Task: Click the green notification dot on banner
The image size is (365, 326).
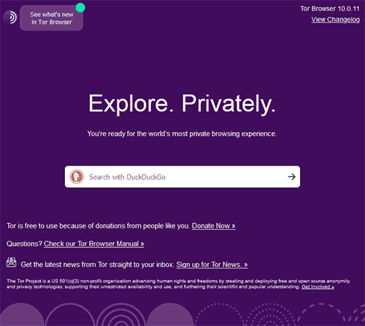Action: [x=80, y=7]
